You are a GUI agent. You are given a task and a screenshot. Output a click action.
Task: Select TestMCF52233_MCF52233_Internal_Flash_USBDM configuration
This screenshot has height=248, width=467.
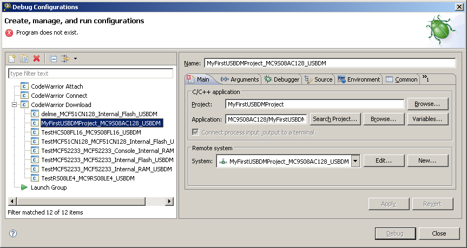[x=107, y=160]
